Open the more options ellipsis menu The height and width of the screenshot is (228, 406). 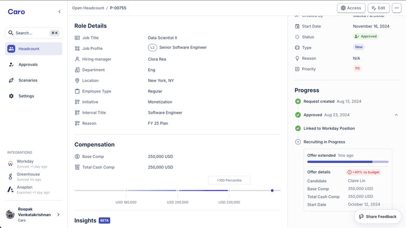click(x=397, y=8)
